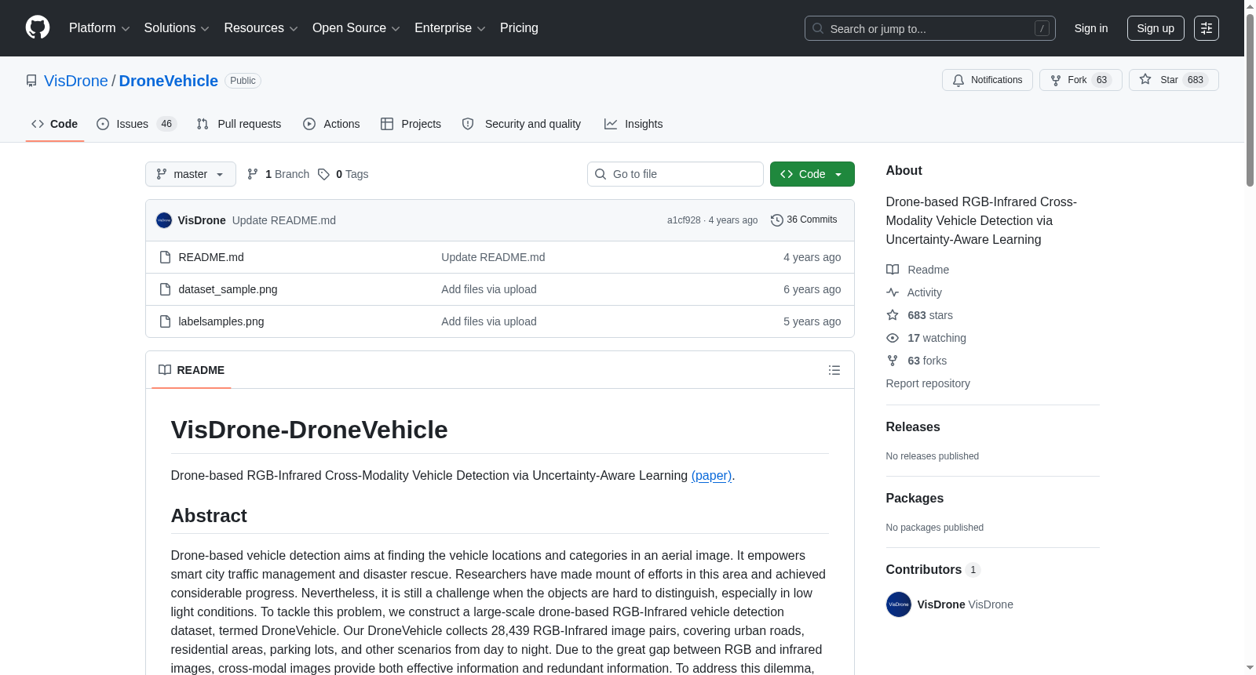Open the green Code dropdown button

click(x=812, y=174)
